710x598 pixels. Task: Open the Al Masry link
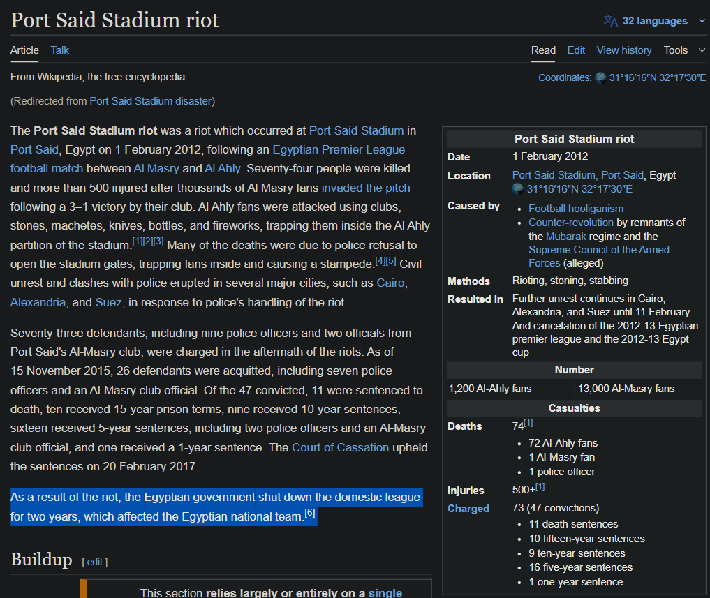(156, 169)
